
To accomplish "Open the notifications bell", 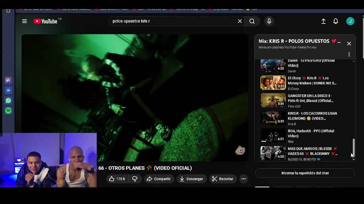I will click(x=336, y=21).
